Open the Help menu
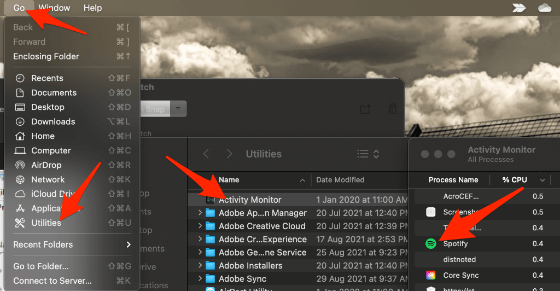The image size is (560, 291). click(x=92, y=8)
